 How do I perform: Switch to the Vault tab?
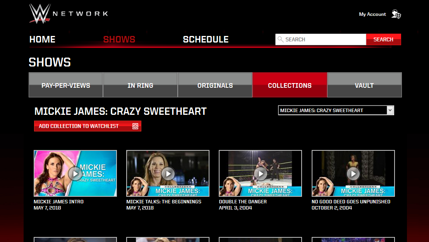point(364,85)
